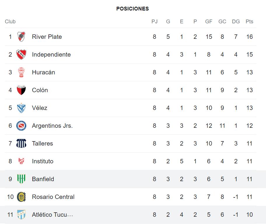Click the Talleres club crest
Viewport: 266px width, 224px height.
[21, 143]
